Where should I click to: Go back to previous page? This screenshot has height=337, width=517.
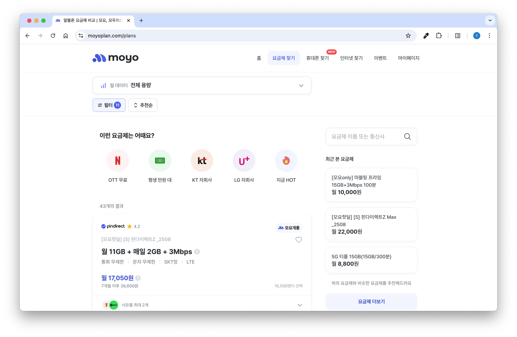[x=28, y=36]
